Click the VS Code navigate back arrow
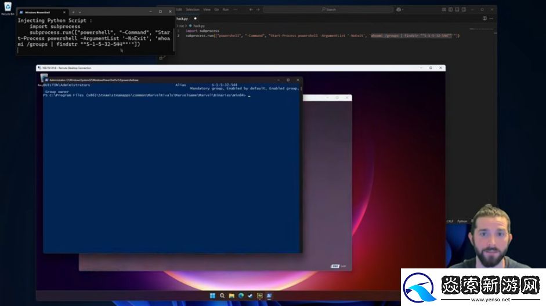546x306 pixels. coord(248,9)
